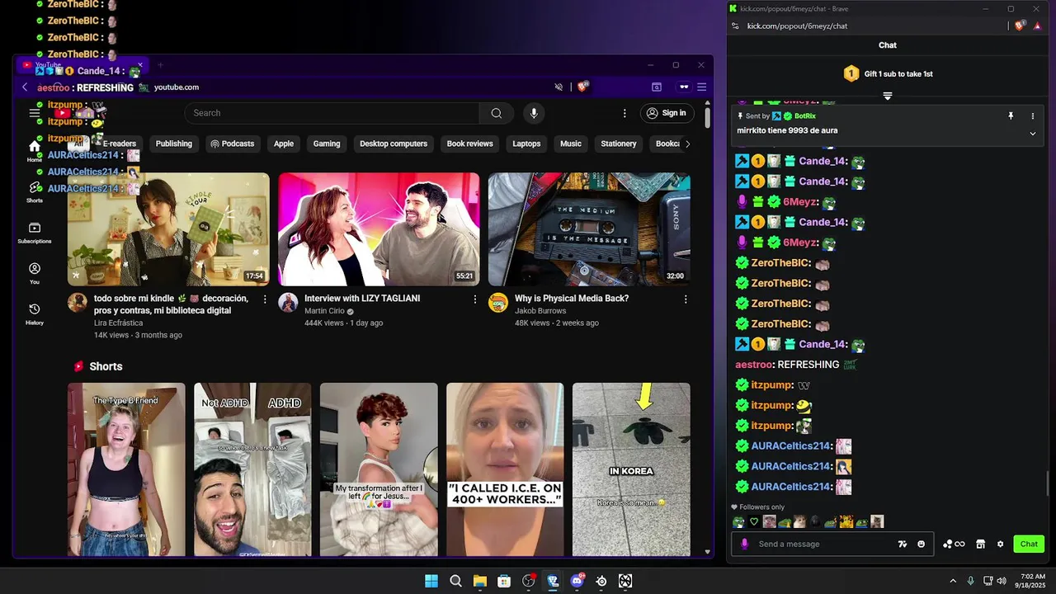
Task: Toggle muted-site icon in YouTube address bar
Action: click(x=559, y=87)
